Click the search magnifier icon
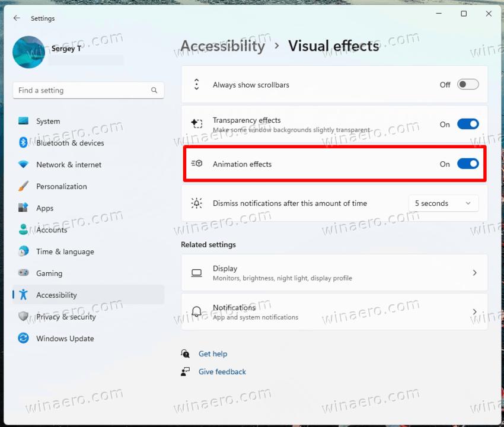 click(x=154, y=90)
